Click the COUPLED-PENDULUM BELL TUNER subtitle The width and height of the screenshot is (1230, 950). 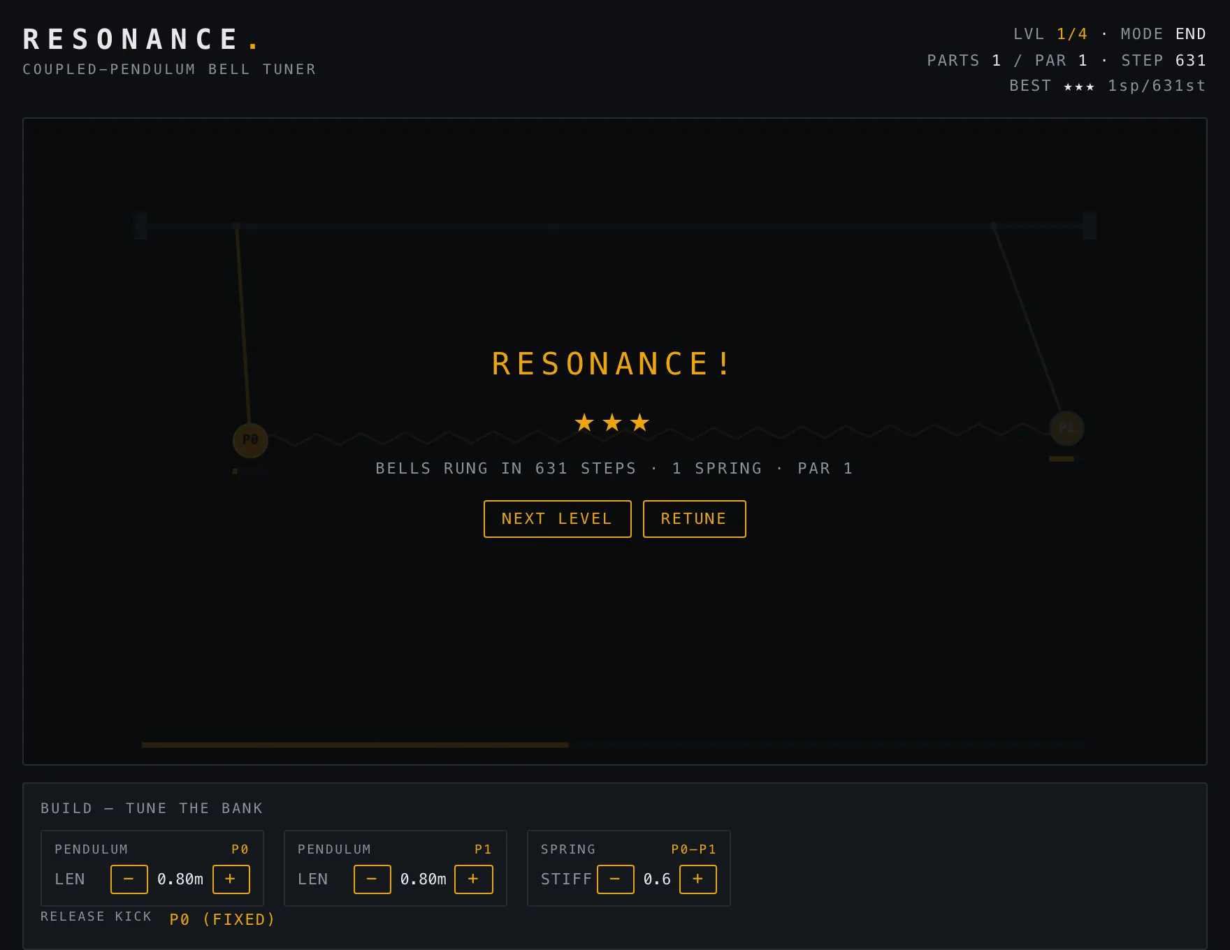169,69
